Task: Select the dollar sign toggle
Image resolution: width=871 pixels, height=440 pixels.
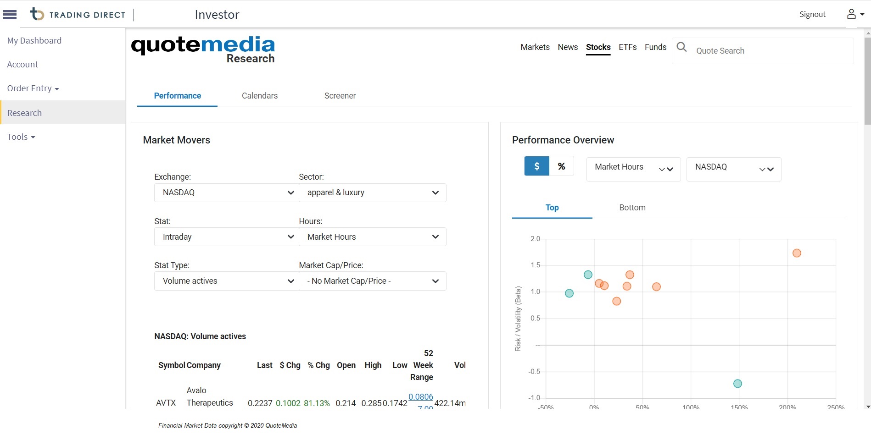Action: pyautogui.click(x=536, y=166)
